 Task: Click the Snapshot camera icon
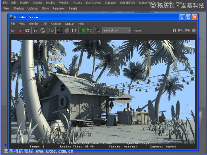tap(27, 31)
